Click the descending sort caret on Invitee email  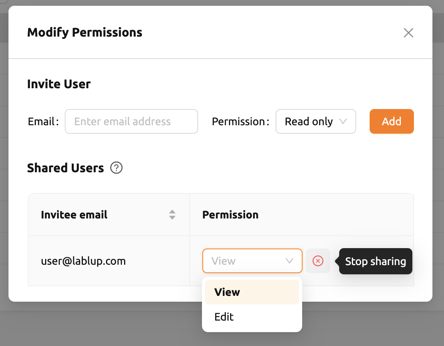172,217
